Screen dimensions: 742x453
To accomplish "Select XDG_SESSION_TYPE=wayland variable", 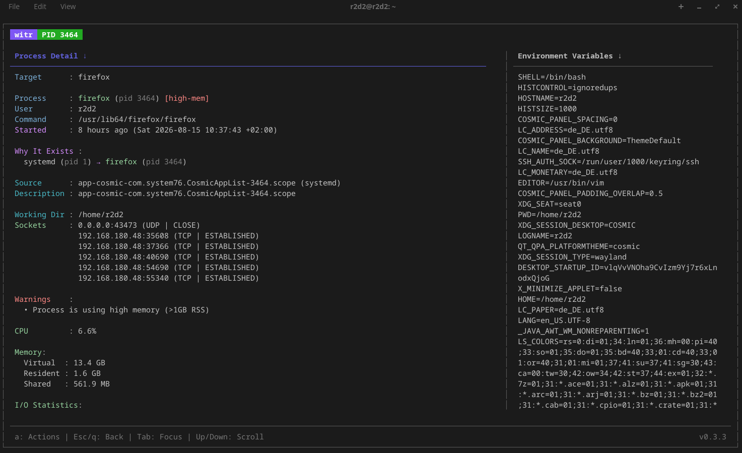I will (x=572, y=257).
